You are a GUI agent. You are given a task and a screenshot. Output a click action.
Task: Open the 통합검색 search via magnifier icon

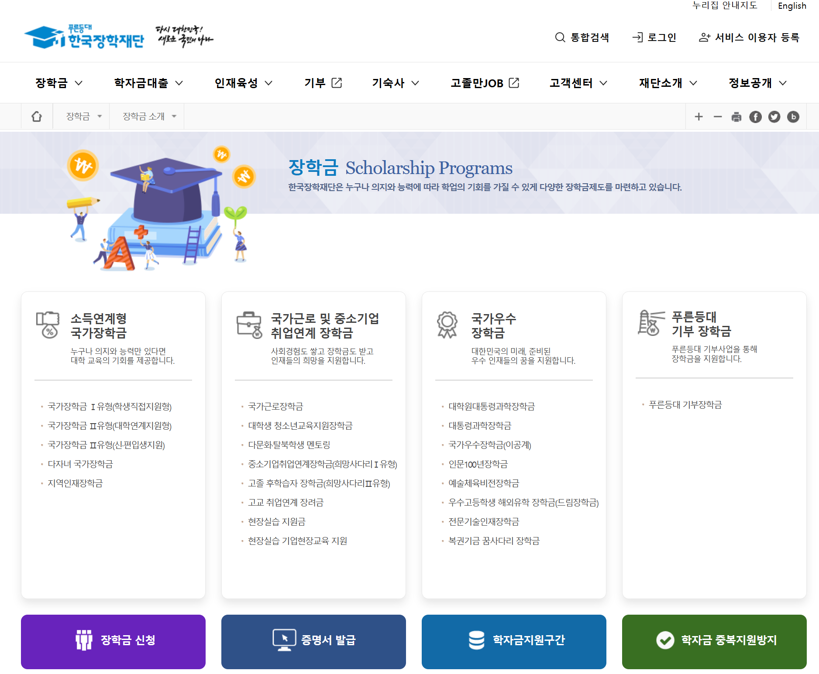(560, 38)
